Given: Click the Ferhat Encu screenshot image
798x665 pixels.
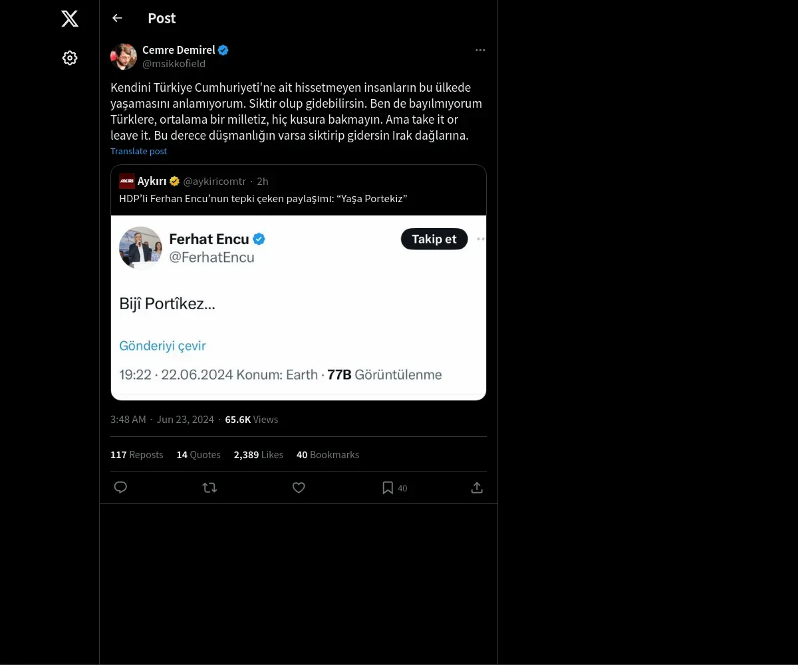Looking at the screenshot, I should [x=299, y=307].
